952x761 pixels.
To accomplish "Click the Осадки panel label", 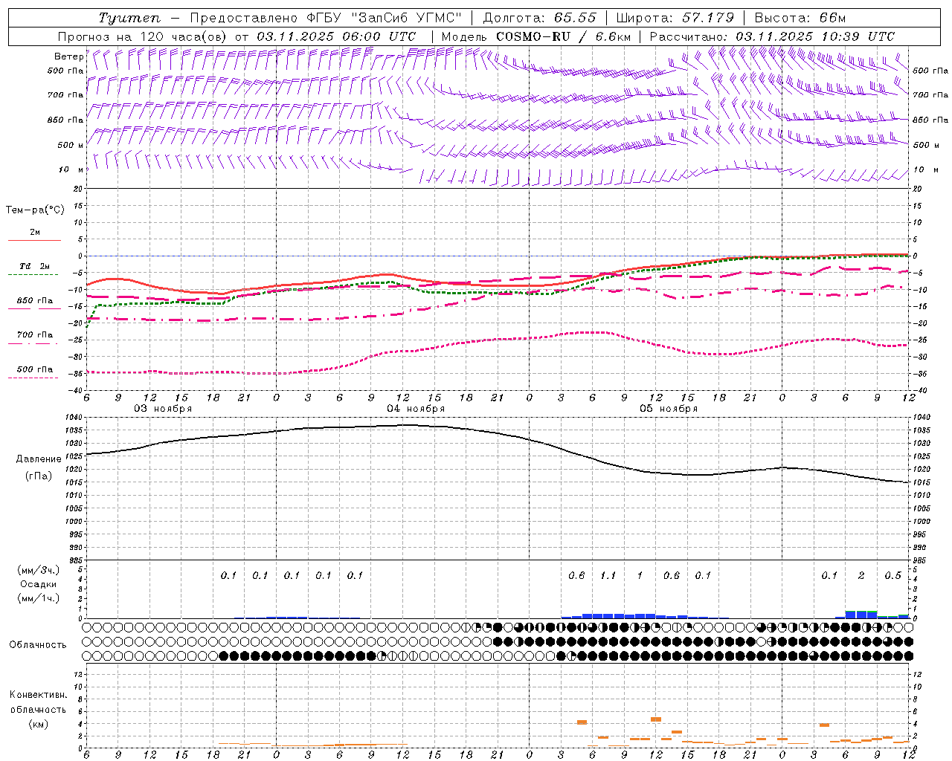I will (37, 584).
